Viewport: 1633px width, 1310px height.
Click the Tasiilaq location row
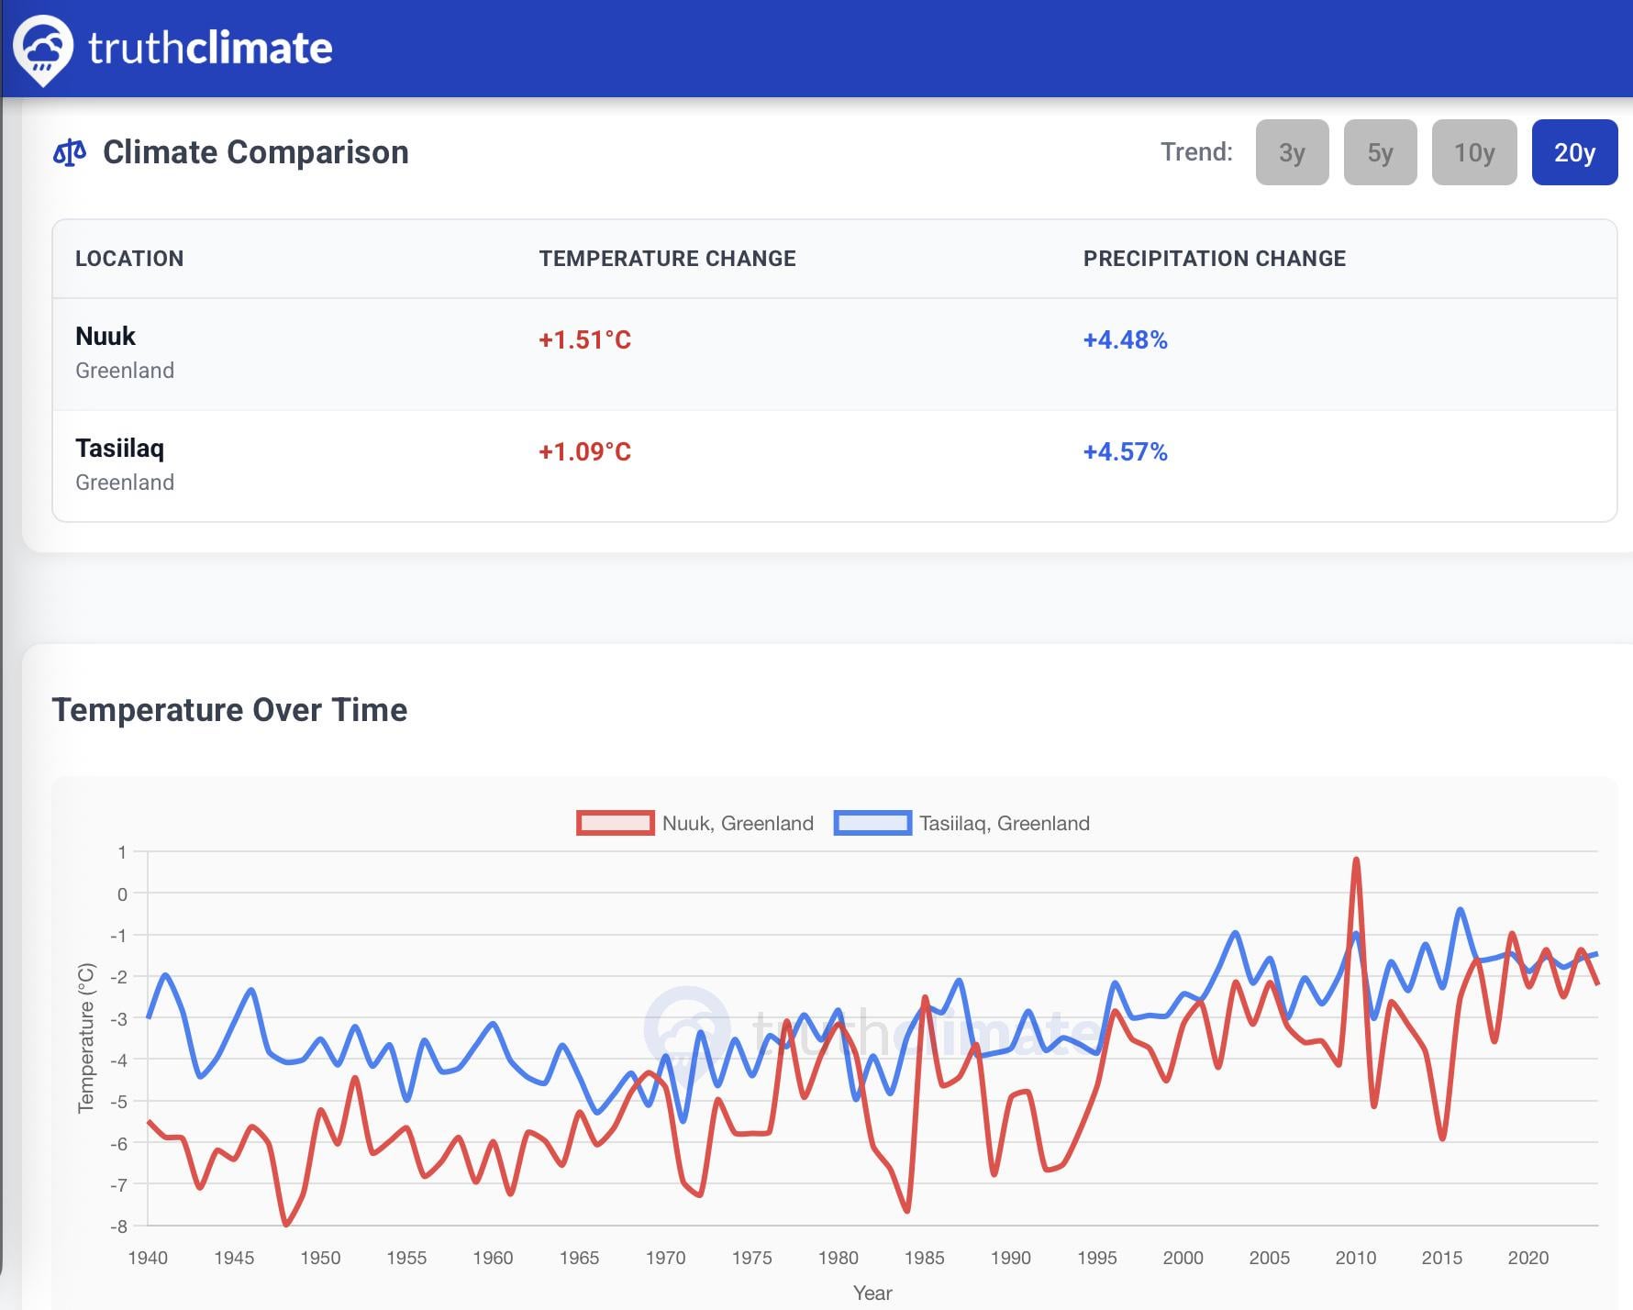(834, 466)
